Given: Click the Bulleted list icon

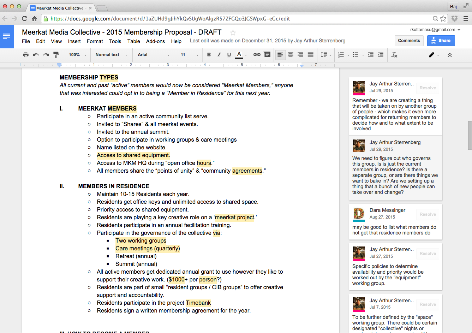Looking at the screenshot, I should pos(356,55).
